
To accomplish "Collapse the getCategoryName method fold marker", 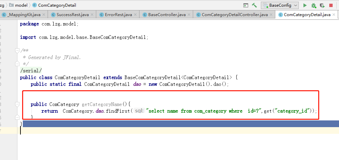I will 17,104.
